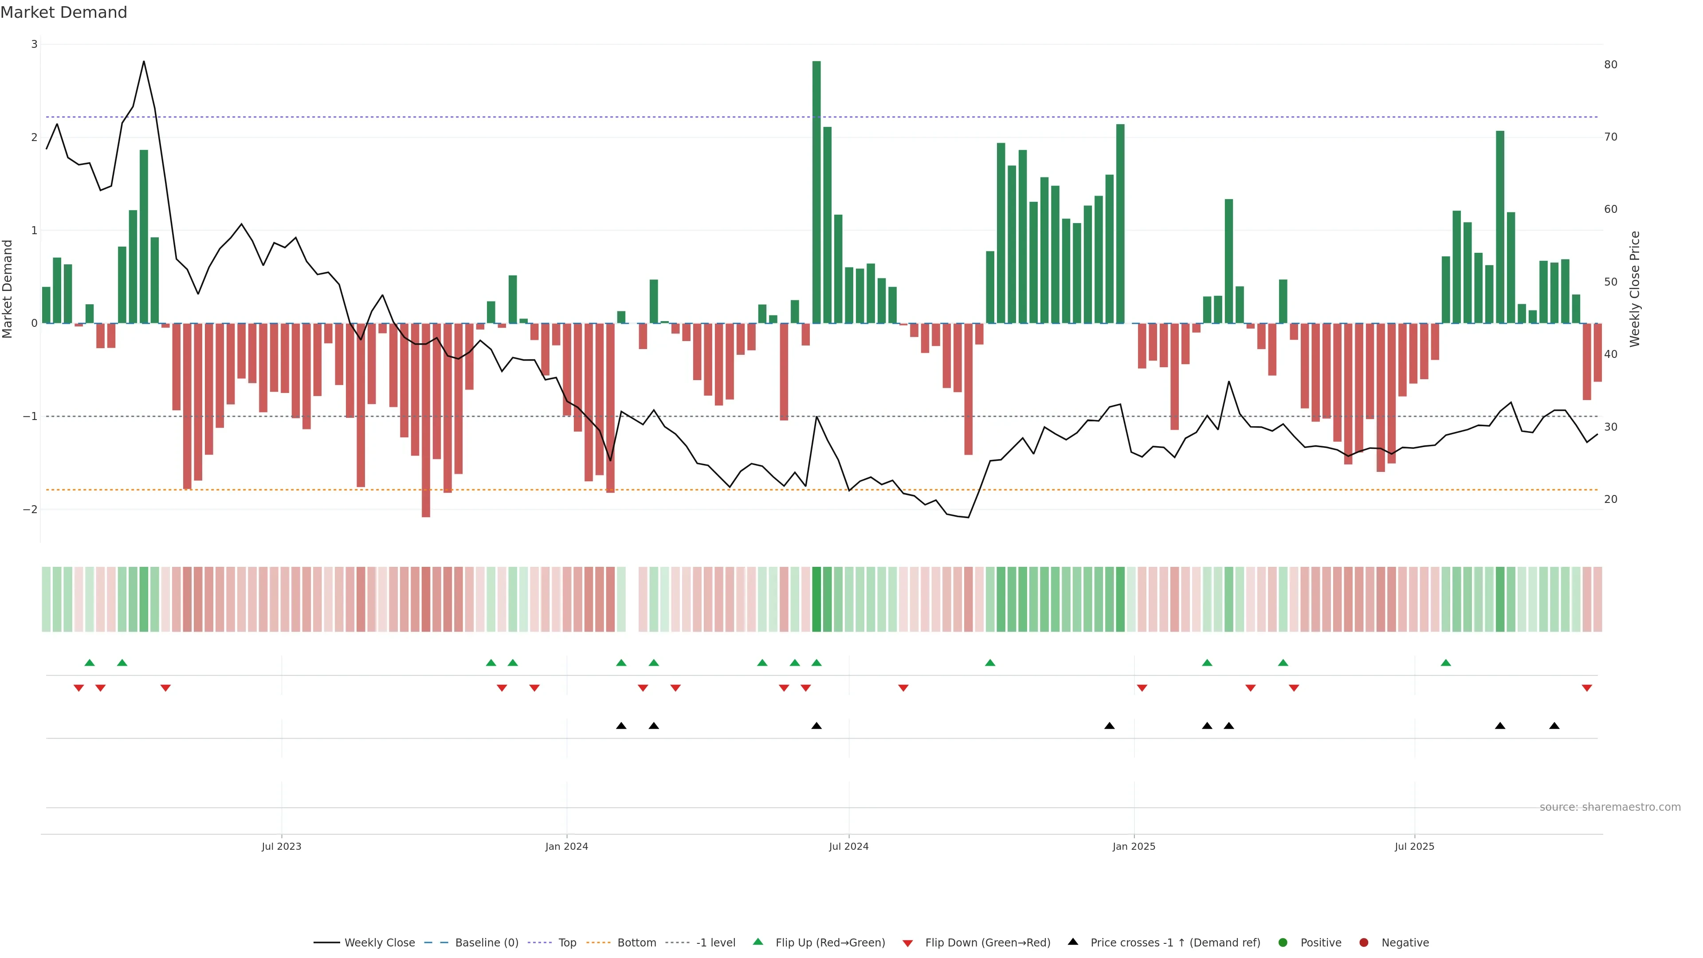Screen dimensions: 1703x958
Task: Click the -1 level legend line icon
Action: [x=678, y=942]
